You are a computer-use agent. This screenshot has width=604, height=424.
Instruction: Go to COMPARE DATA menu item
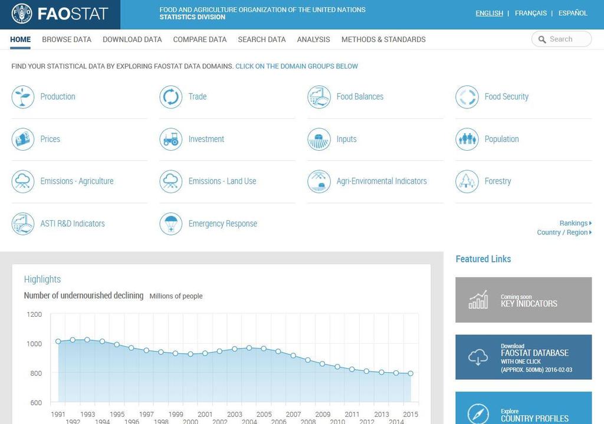tap(199, 39)
